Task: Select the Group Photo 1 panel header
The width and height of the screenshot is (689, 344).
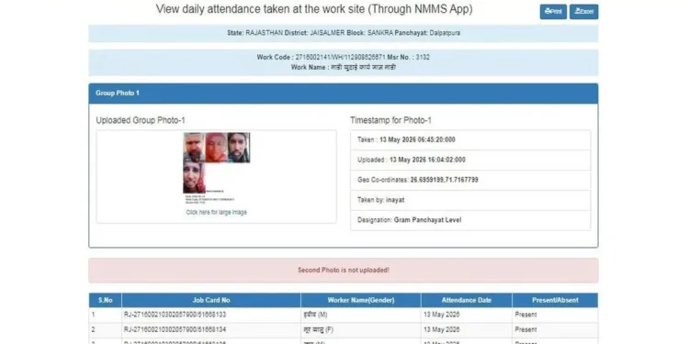Action: pyautogui.click(x=344, y=94)
